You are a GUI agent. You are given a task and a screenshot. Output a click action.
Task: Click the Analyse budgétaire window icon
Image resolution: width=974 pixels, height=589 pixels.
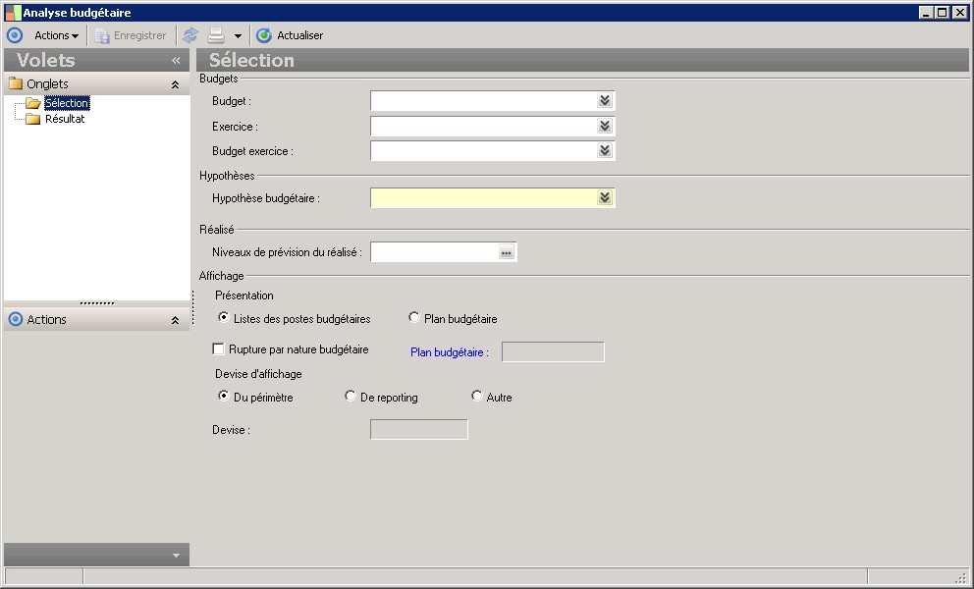point(13,13)
